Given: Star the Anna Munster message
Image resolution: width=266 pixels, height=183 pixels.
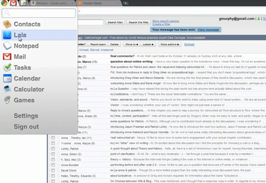Looking at the screenshot, I should click(58, 165).
